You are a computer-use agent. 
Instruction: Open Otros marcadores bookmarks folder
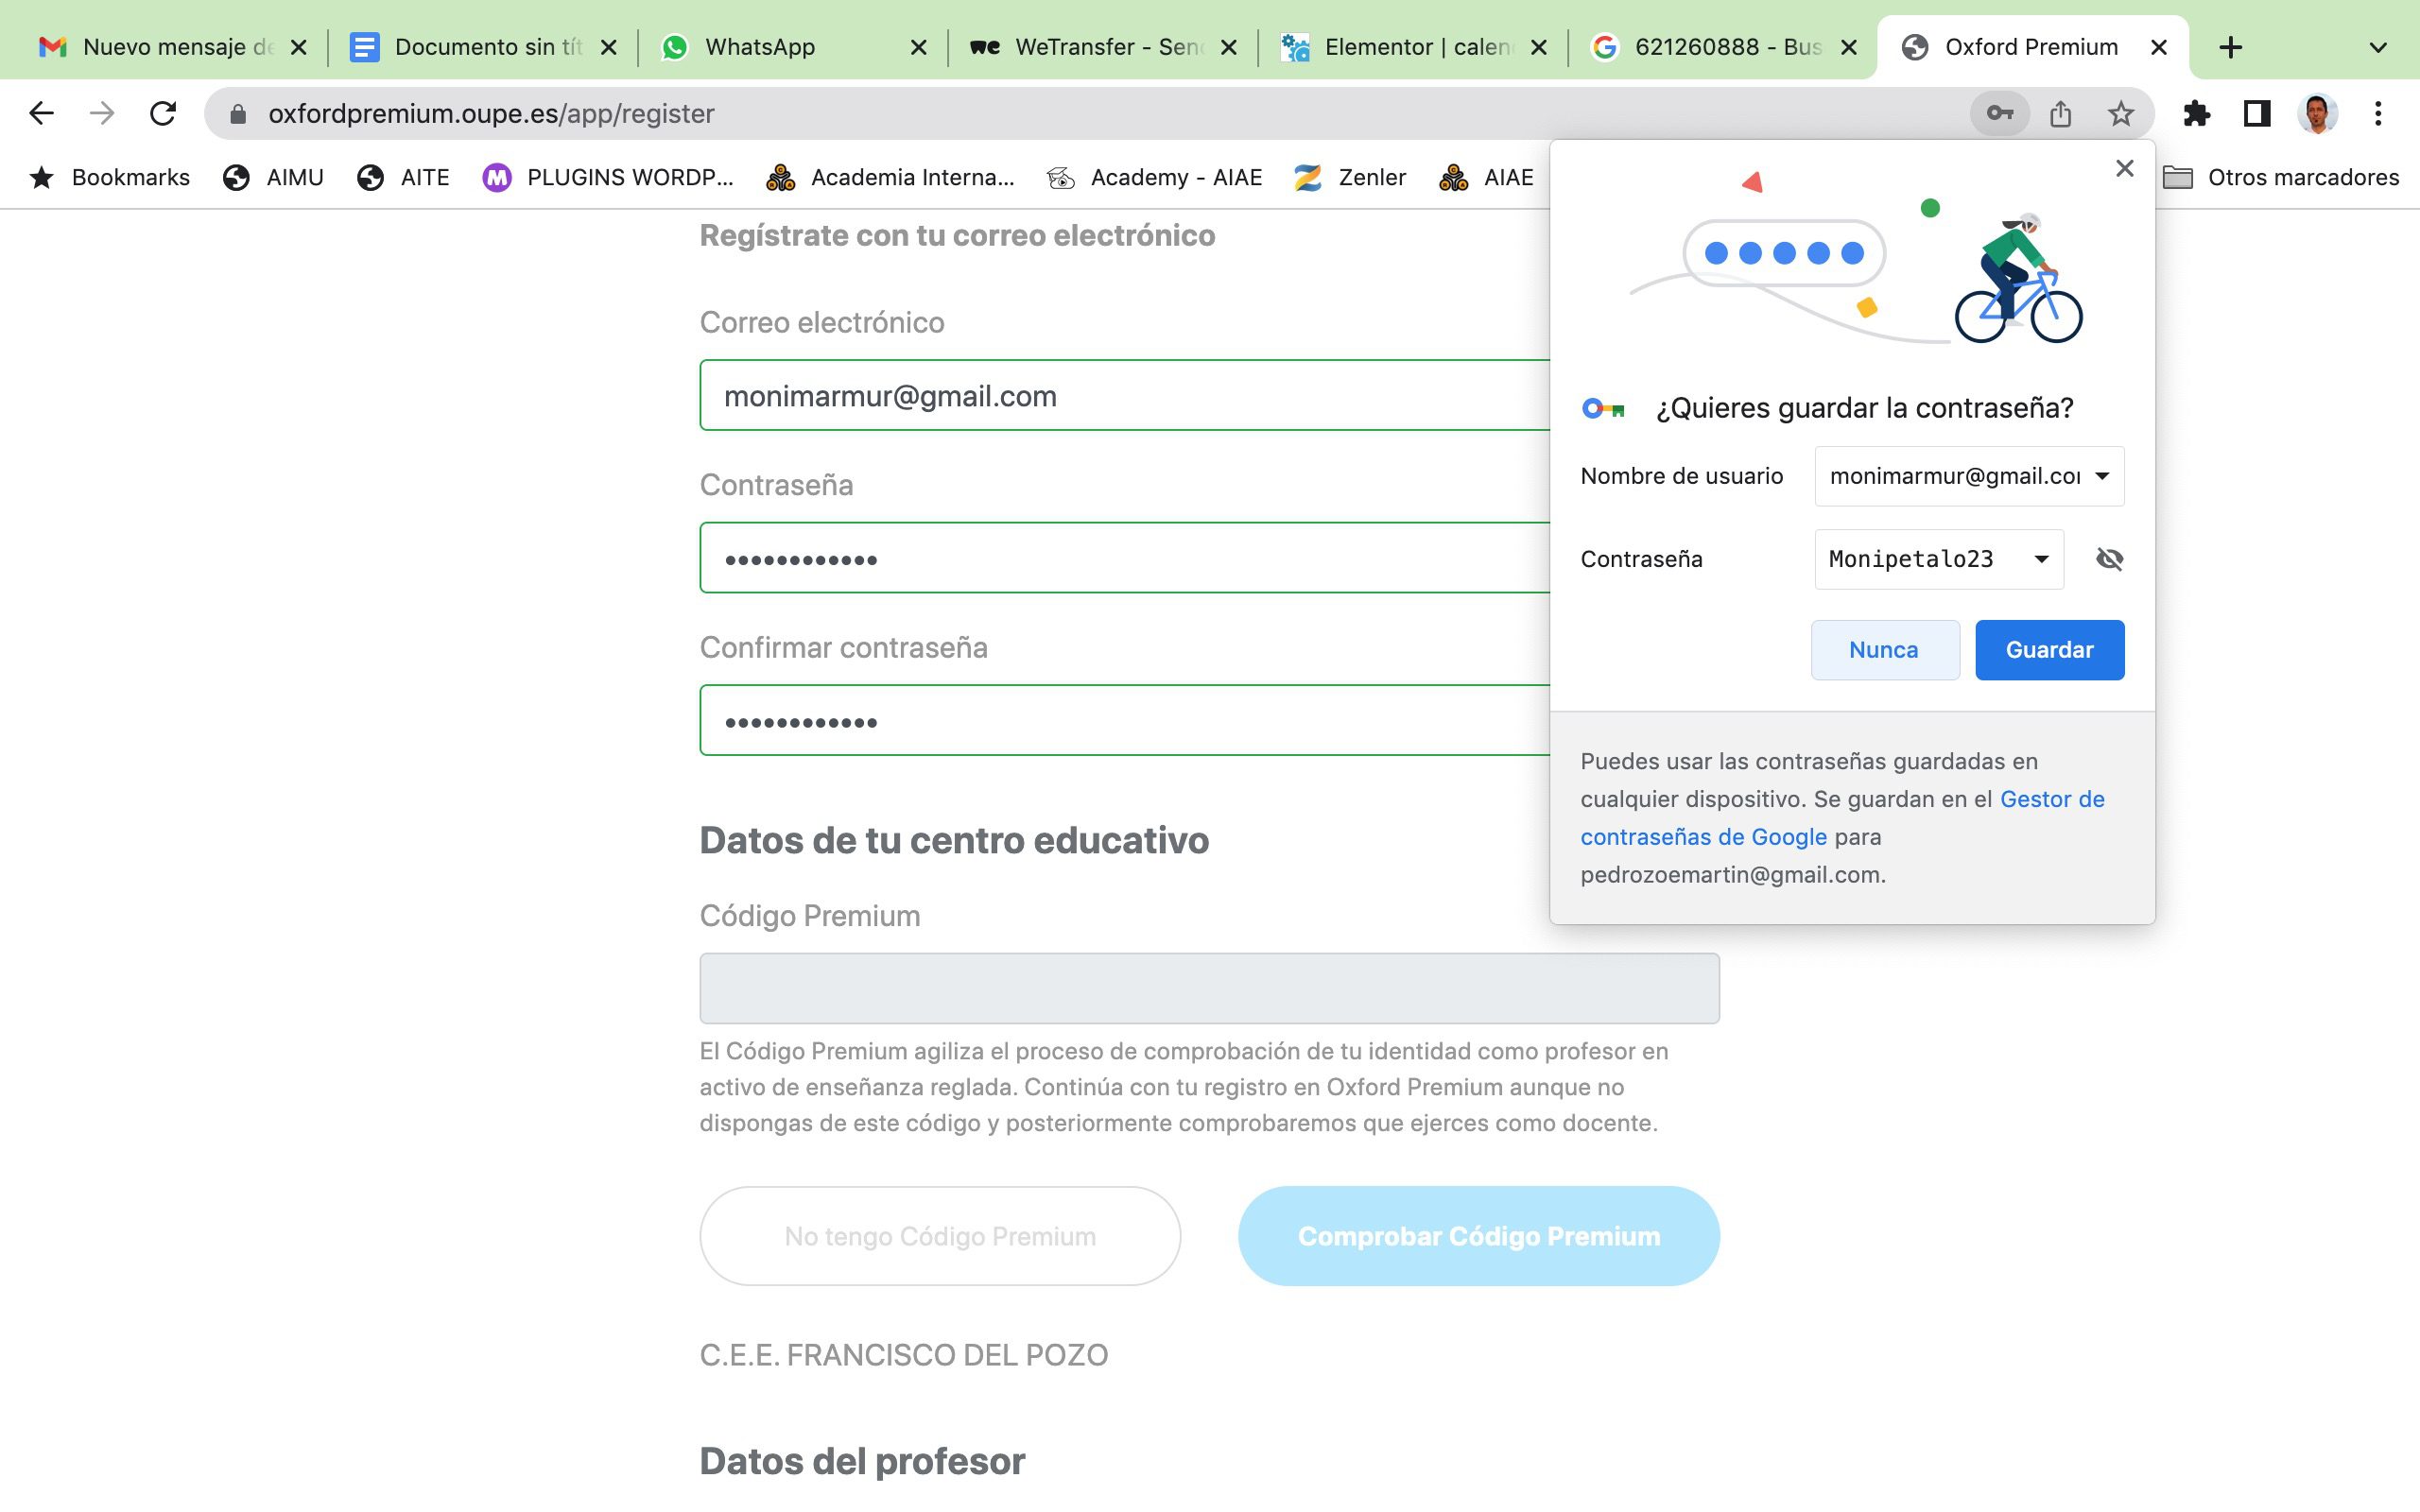click(x=2282, y=177)
